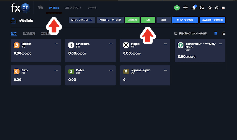Click the Euro balance 0.00
The image size is (237, 140).
click(17, 79)
